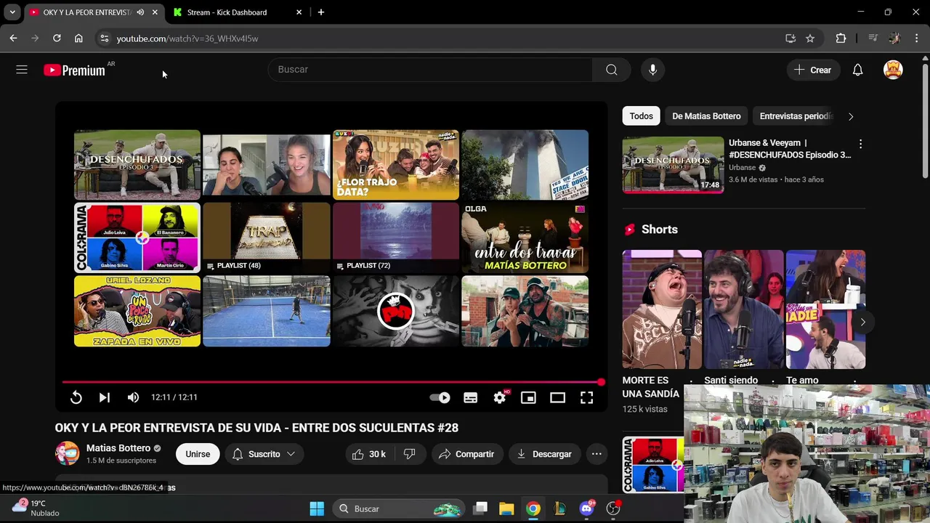Open File Explorer from the taskbar
The image size is (930, 523).
[x=506, y=508]
